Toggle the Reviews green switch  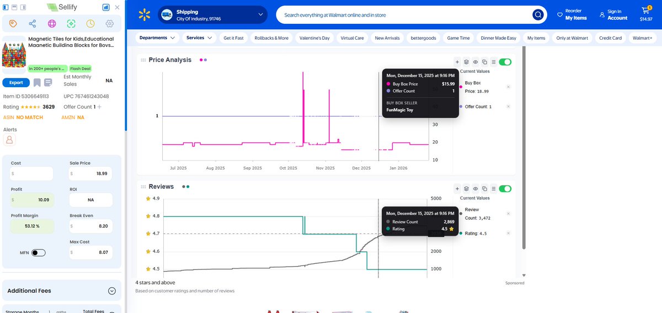coord(505,188)
